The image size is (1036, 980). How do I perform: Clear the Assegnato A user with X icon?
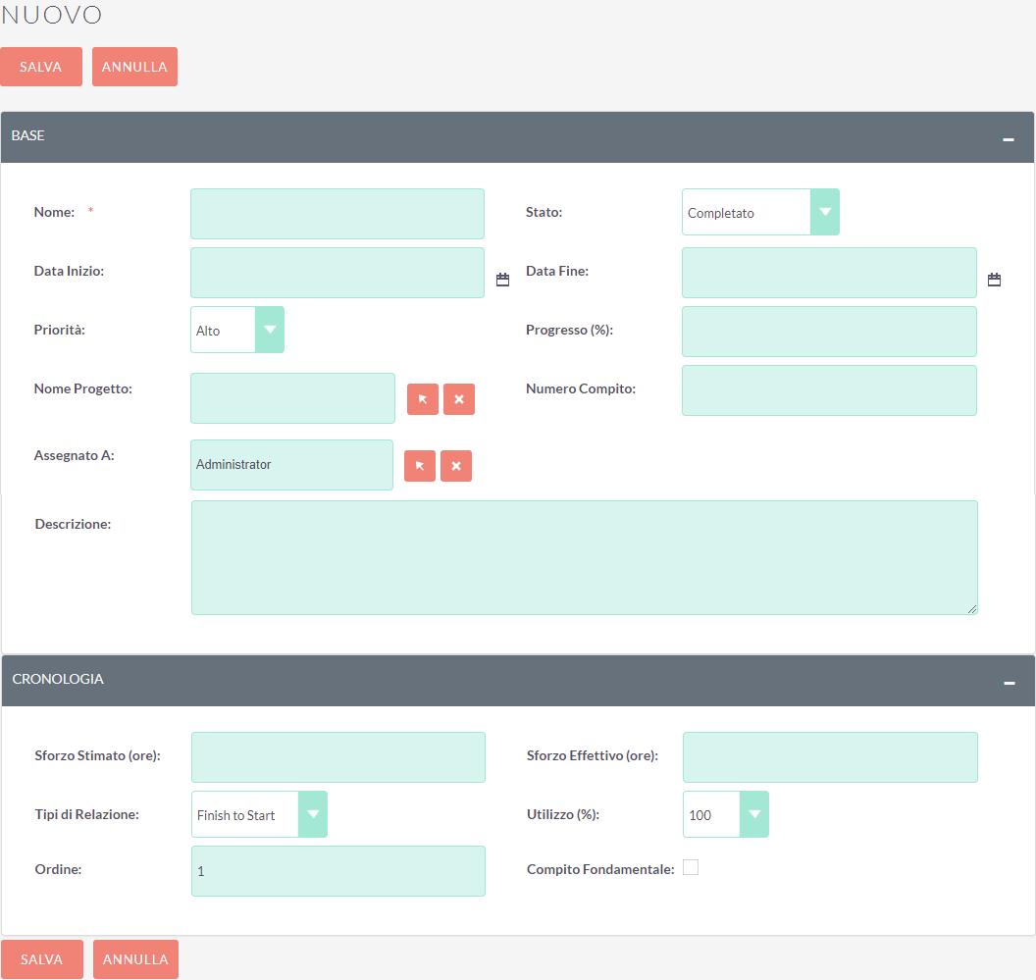456,466
